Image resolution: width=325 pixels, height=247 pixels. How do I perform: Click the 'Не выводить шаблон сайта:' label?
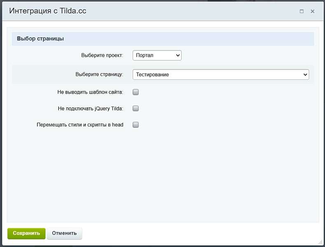(x=90, y=92)
